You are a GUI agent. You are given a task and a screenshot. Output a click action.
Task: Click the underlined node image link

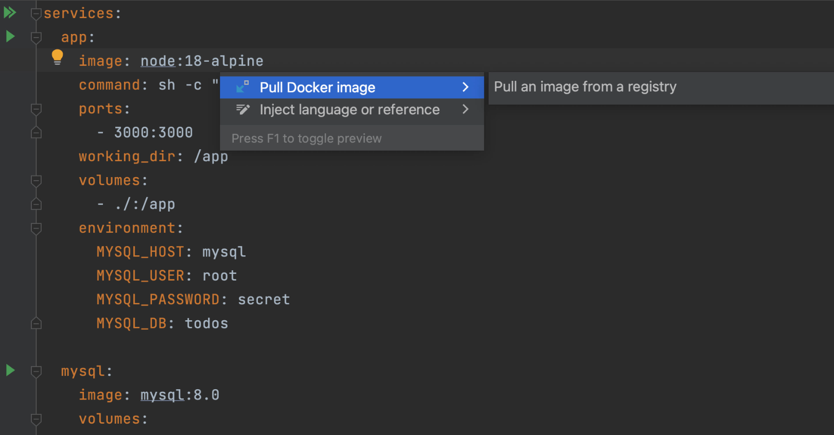click(158, 61)
